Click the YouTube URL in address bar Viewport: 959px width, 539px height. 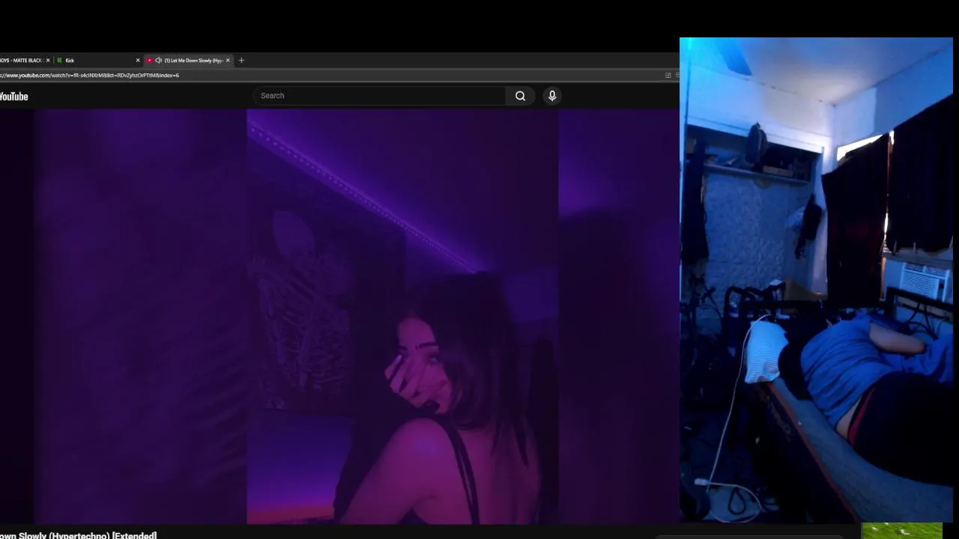(x=90, y=75)
